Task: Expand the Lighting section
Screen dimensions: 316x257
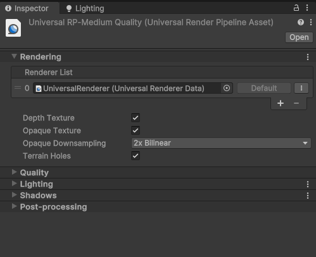Action: click(x=14, y=184)
